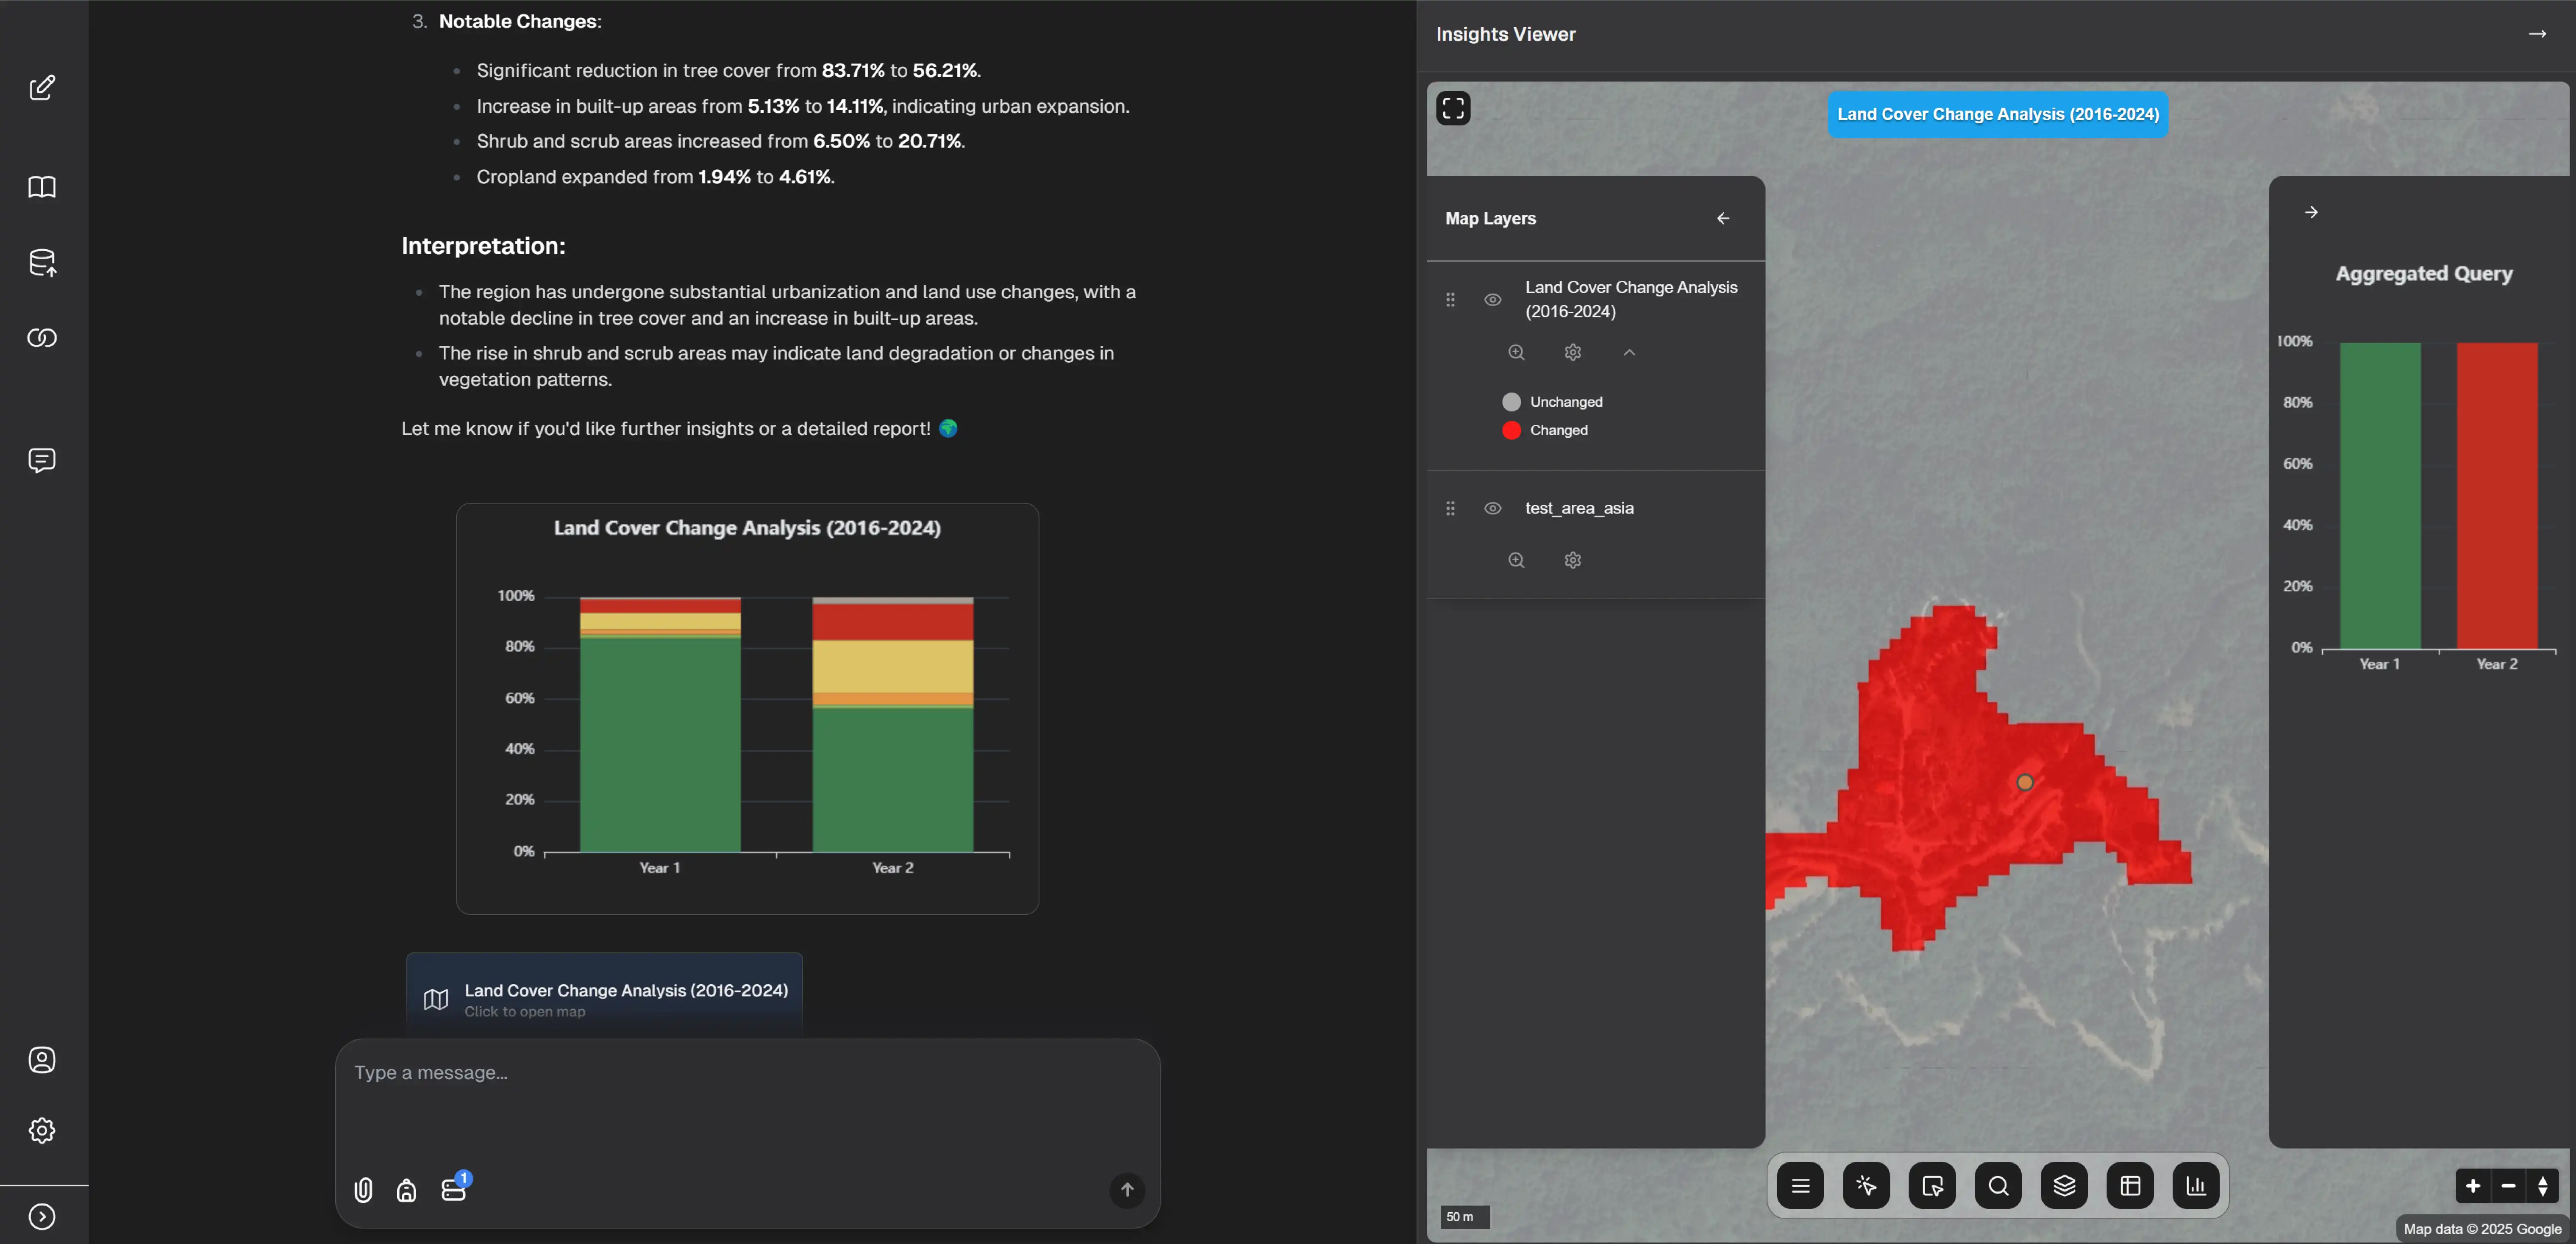Image resolution: width=2576 pixels, height=1244 pixels.
Task: Open the map search tool
Action: 1998,1185
